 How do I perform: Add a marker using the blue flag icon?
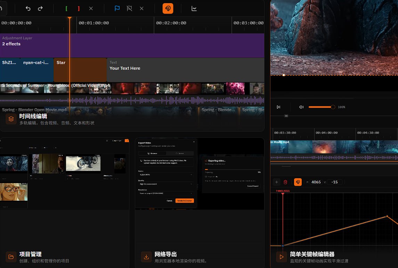click(x=117, y=9)
